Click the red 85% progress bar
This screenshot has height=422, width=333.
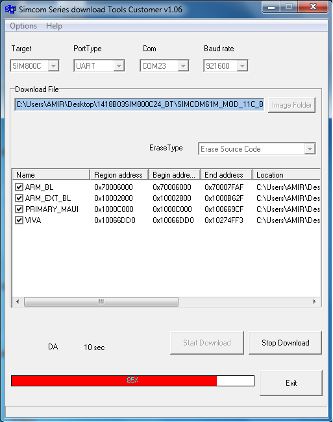coord(132,381)
